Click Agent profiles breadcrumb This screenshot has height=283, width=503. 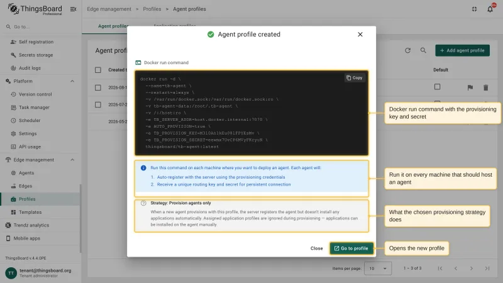point(189,9)
